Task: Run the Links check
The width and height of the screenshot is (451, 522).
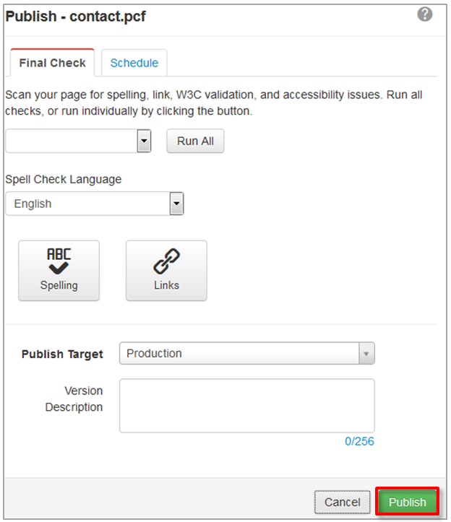Action: tap(166, 270)
